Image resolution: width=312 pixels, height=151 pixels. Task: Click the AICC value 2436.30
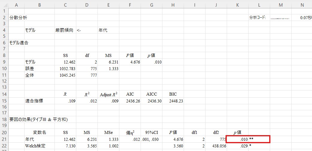coord(151,101)
